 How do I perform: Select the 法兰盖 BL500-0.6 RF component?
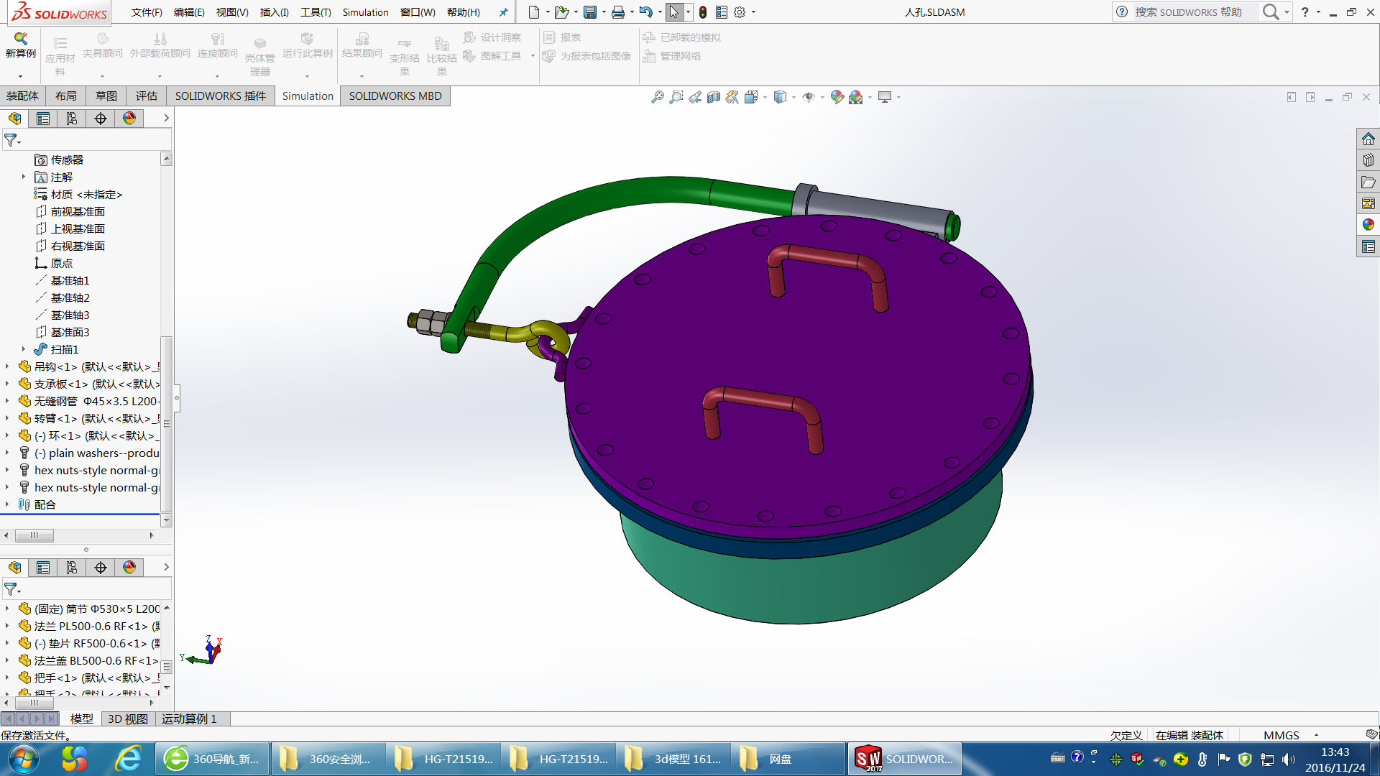[x=93, y=660]
